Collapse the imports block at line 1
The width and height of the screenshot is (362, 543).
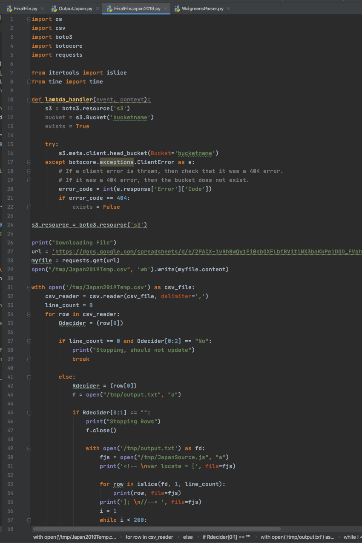point(29,19)
